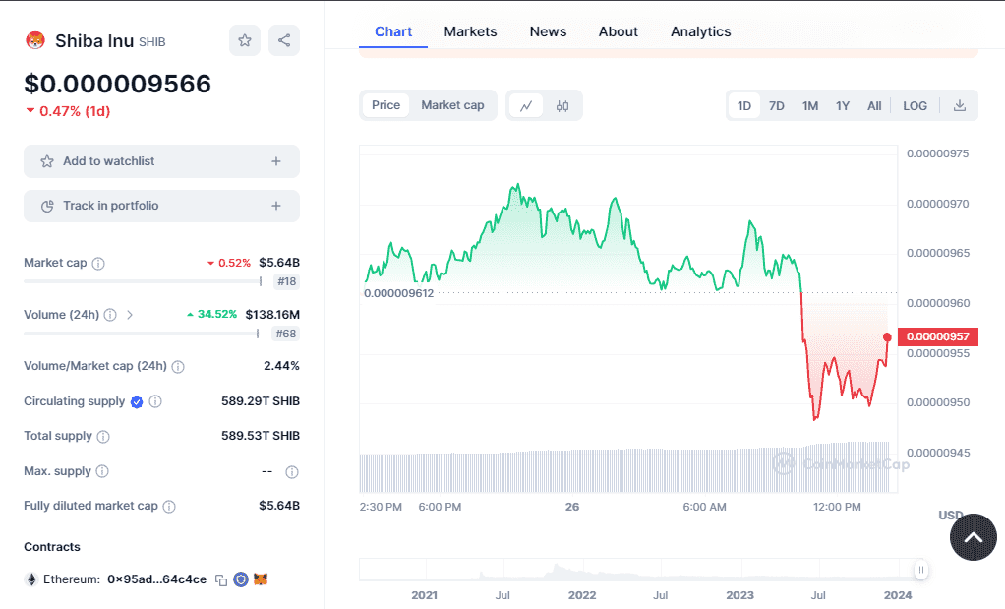Click the Contracts heading
Viewport: 1005px width, 609px height.
coord(52,547)
